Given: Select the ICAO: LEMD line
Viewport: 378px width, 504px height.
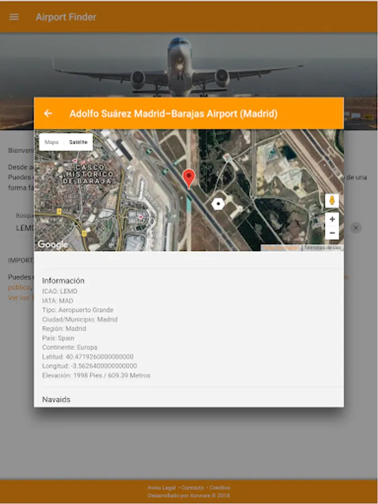Looking at the screenshot, I should pyautogui.click(x=60, y=291).
